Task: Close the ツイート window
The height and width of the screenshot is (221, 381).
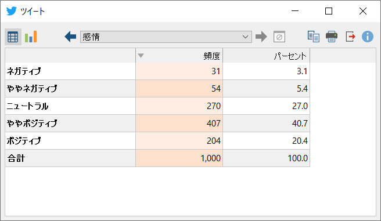Action: (x=363, y=11)
